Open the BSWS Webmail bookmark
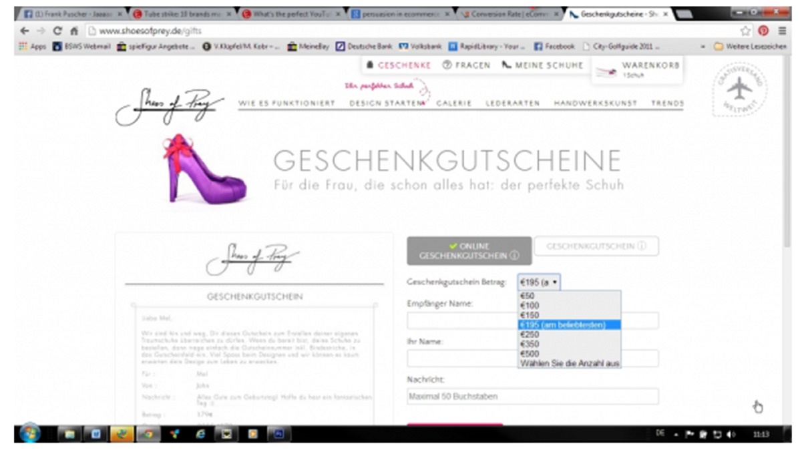This screenshot has width=804, height=456. pyautogui.click(x=80, y=46)
